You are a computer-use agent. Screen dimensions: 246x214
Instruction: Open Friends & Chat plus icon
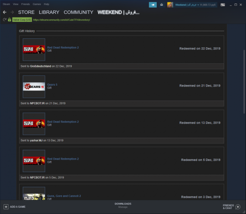click(x=238, y=207)
